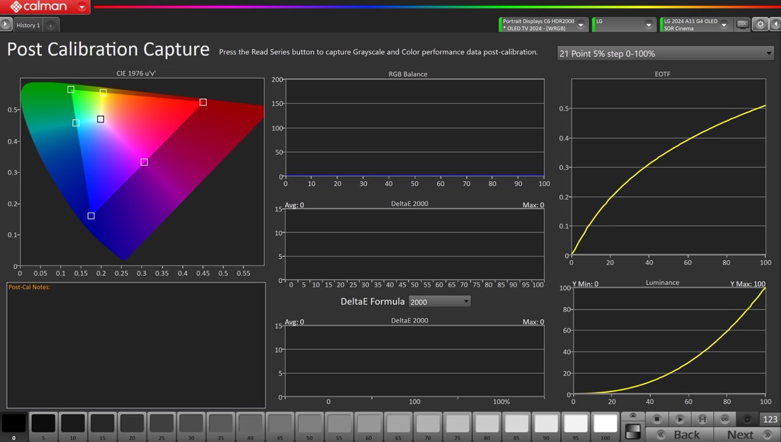Click the Y Max: 100 readout
Image resolution: width=781 pixels, height=442 pixels.
point(747,284)
